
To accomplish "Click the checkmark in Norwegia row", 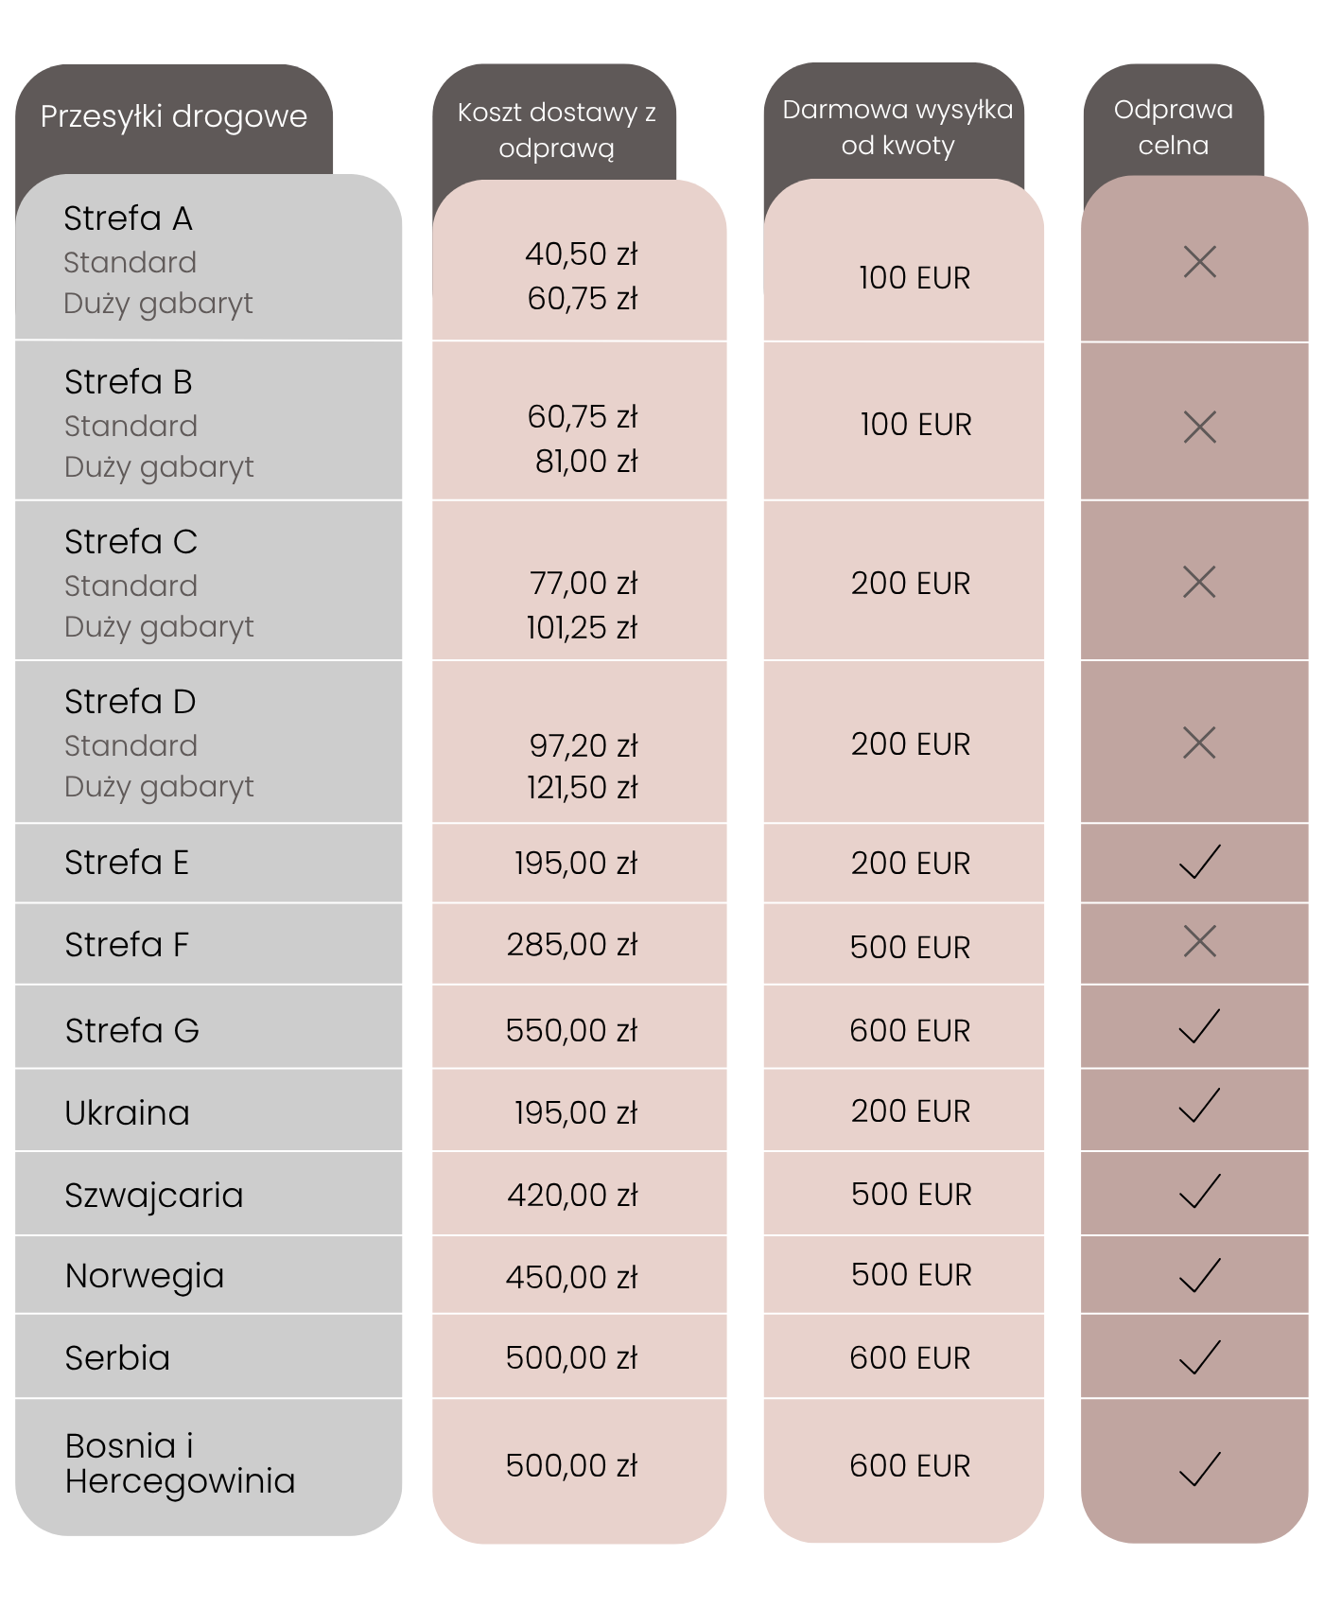I will tap(1199, 1275).
